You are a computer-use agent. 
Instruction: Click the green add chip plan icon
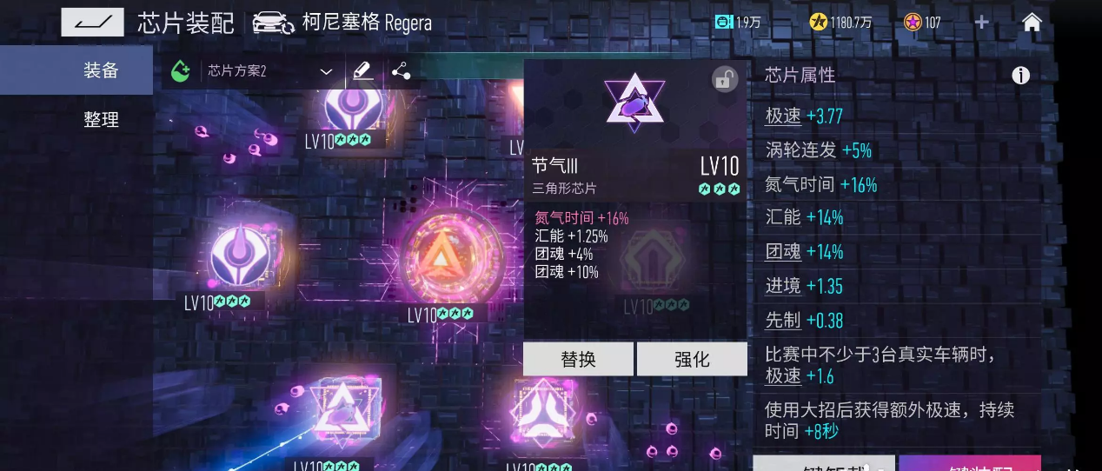(180, 71)
